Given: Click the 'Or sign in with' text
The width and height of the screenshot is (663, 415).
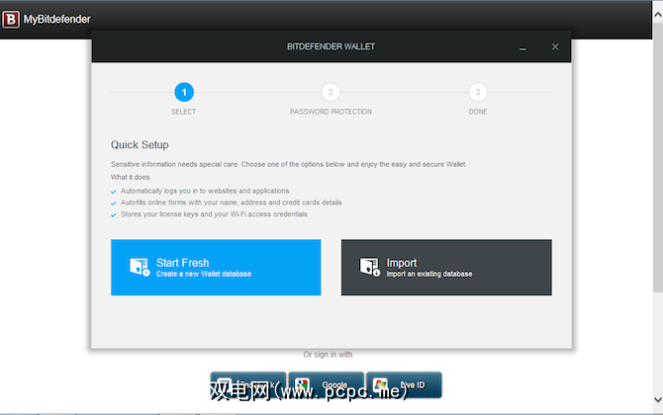Looking at the screenshot, I should [x=328, y=355].
